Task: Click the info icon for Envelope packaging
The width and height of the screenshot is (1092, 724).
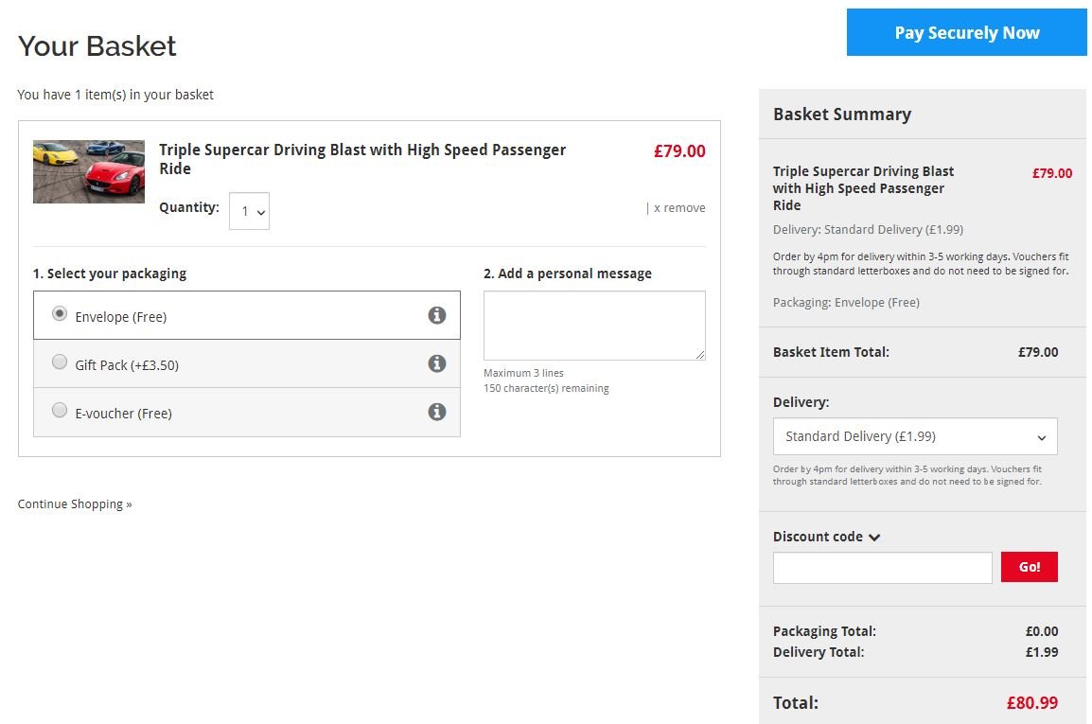Action: [436, 315]
